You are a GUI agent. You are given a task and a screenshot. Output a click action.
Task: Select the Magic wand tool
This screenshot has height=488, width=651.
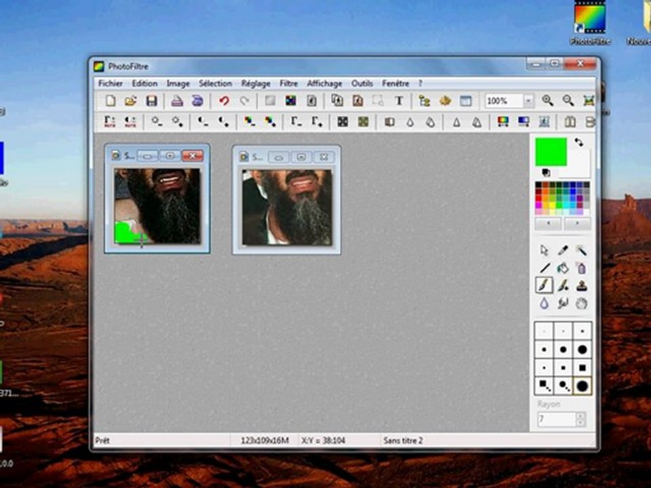581,250
